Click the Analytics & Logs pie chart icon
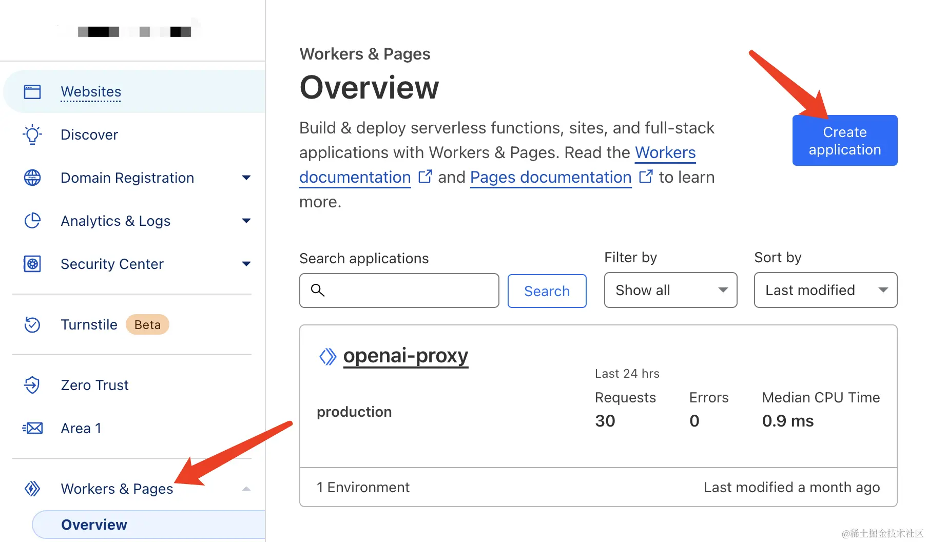 pos(32,221)
